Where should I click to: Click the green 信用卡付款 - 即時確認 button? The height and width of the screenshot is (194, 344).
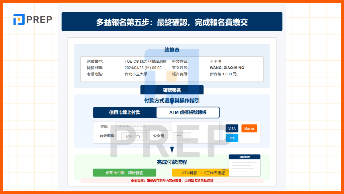124,172
